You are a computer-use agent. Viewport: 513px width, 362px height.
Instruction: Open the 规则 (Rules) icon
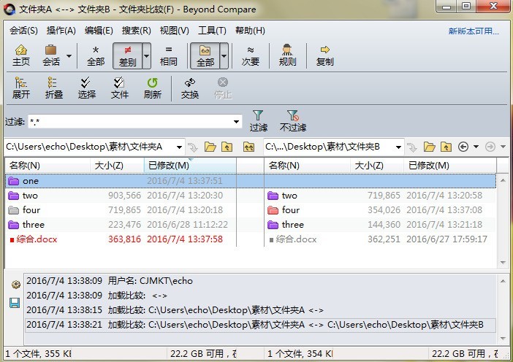pos(288,55)
